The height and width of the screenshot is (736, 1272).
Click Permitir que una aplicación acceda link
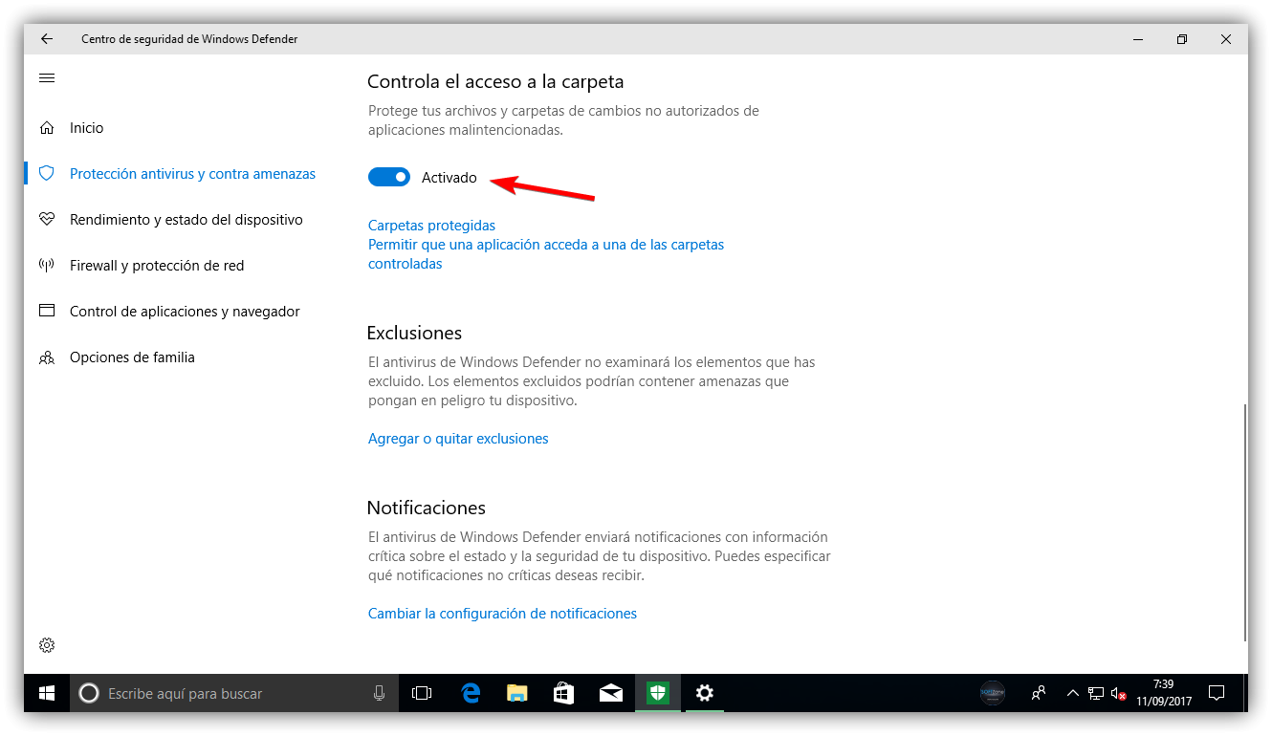pyautogui.click(x=546, y=254)
